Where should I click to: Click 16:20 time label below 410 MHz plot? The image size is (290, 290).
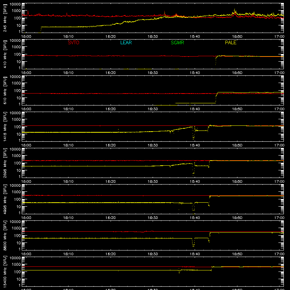point(111,73)
